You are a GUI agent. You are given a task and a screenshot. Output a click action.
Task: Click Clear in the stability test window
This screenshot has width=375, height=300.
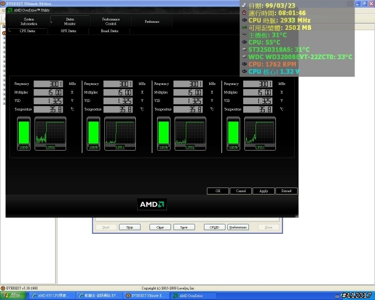pyautogui.click(x=160, y=227)
